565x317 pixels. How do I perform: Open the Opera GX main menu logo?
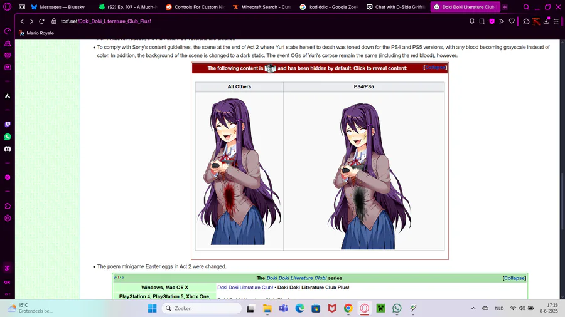coord(7,6)
